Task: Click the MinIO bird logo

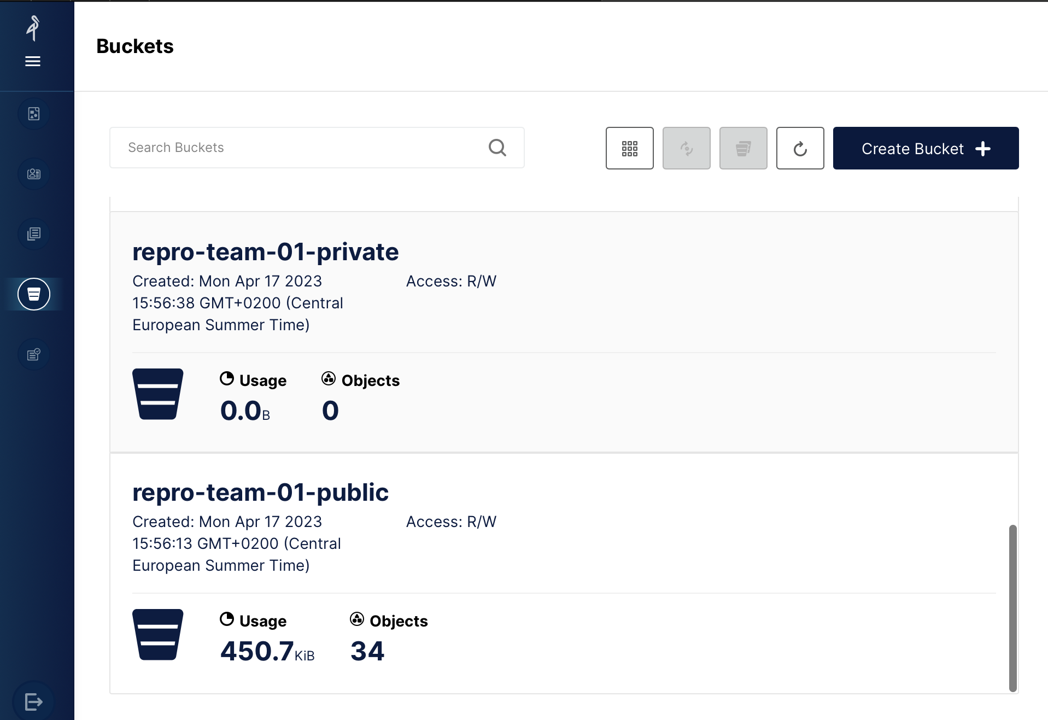Action: 33,28
